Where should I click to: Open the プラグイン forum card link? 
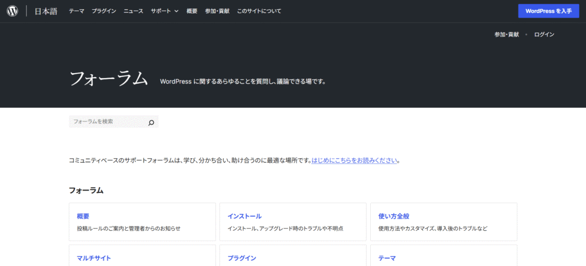[x=242, y=258]
